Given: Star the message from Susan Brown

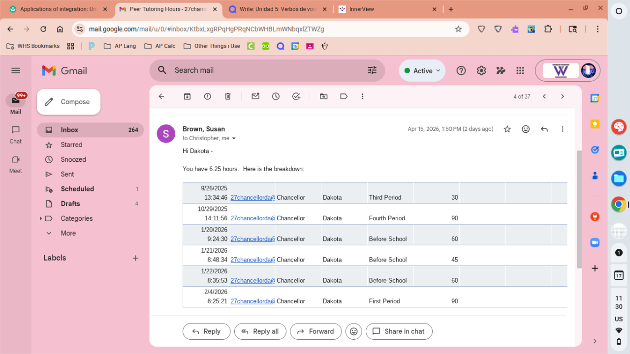Looking at the screenshot, I should pos(507,129).
